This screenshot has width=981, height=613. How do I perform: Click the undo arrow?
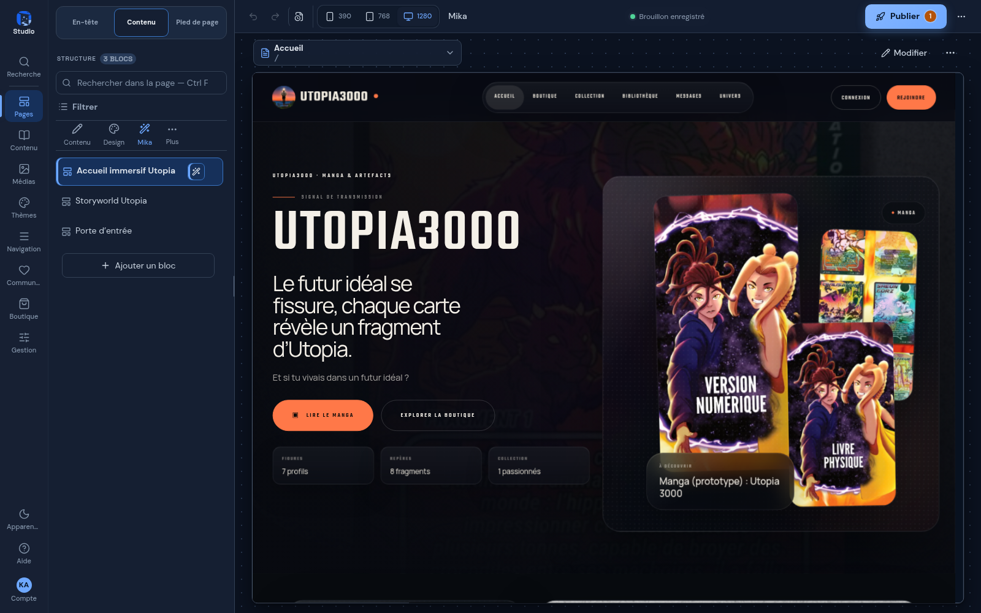(x=253, y=17)
